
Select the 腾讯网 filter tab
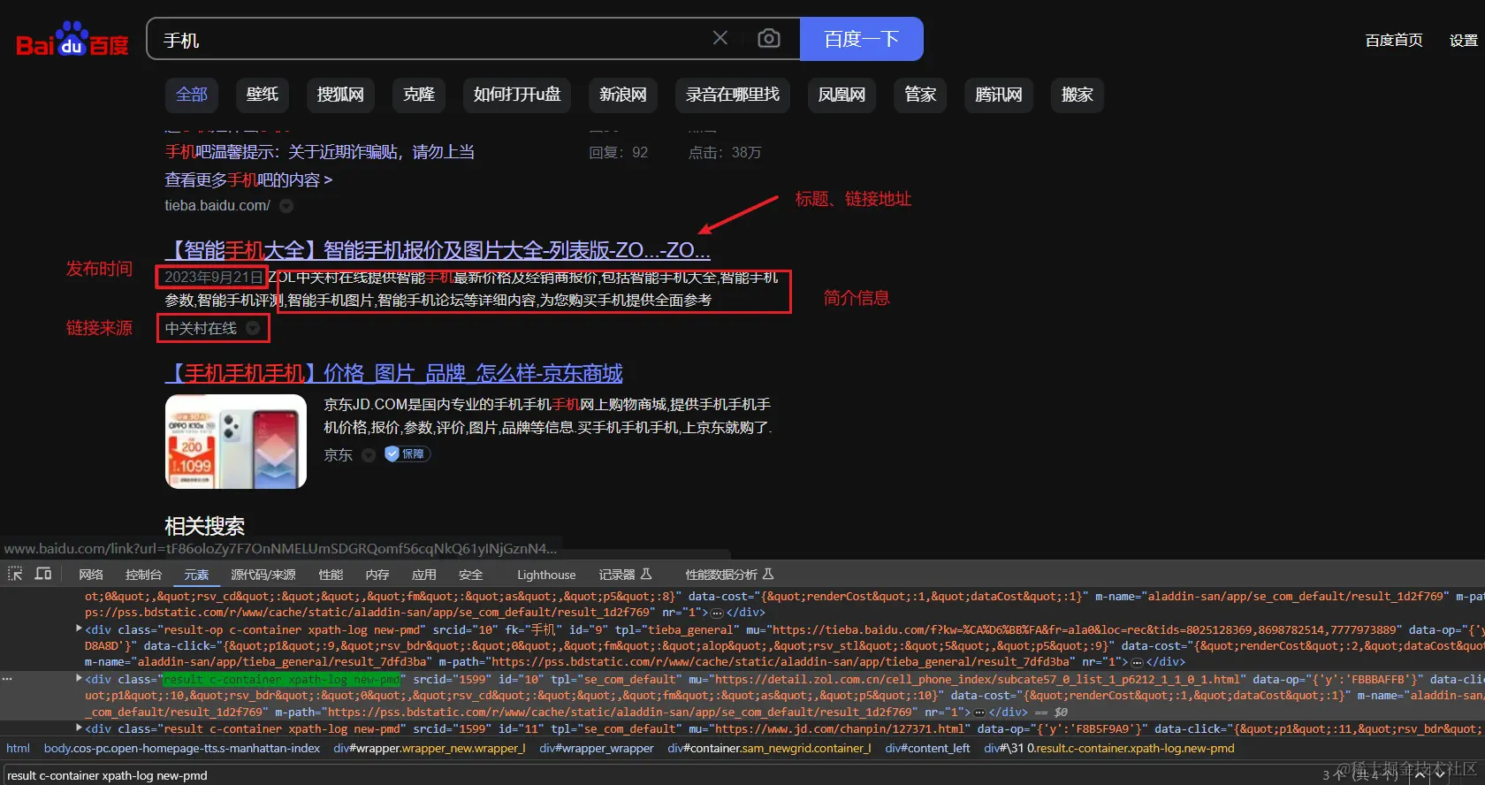(x=999, y=95)
